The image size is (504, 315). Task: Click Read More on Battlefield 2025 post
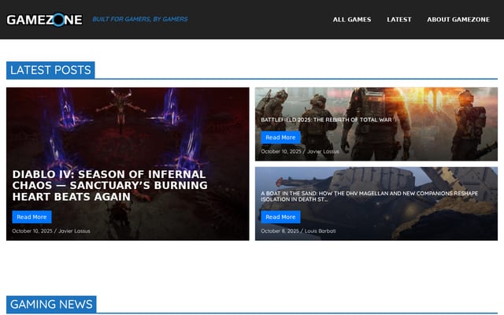(280, 138)
